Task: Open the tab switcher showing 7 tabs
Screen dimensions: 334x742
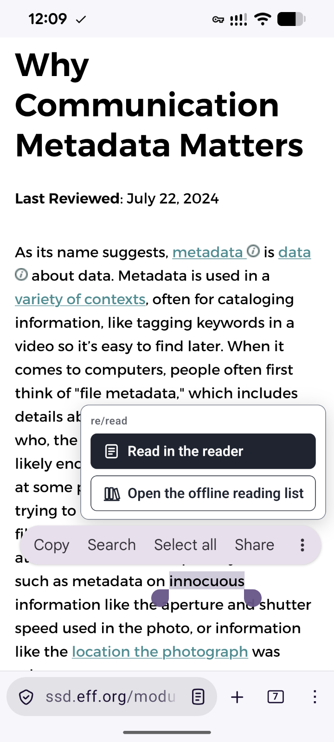Action: [x=276, y=697]
